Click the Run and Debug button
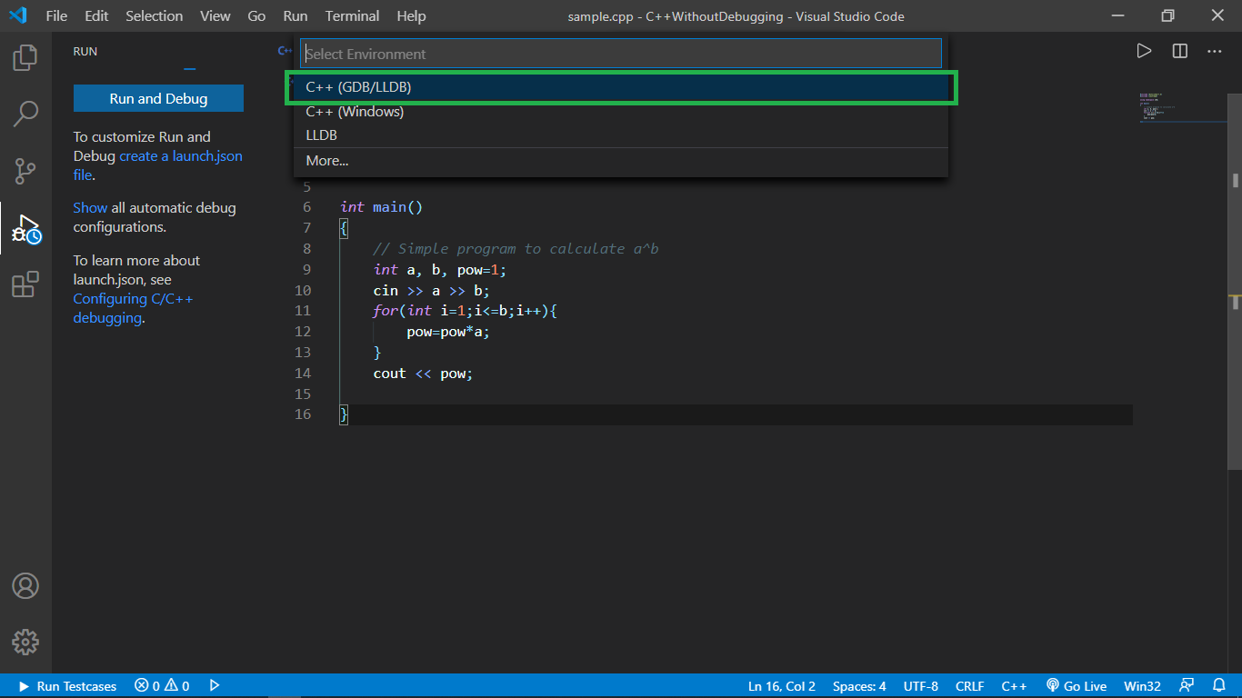The width and height of the screenshot is (1242, 698). [x=158, y=98]
